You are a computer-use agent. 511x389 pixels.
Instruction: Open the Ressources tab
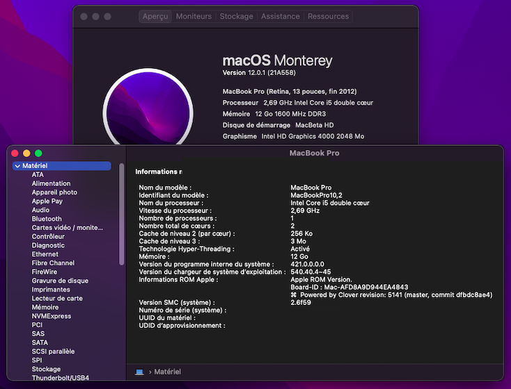328,16
